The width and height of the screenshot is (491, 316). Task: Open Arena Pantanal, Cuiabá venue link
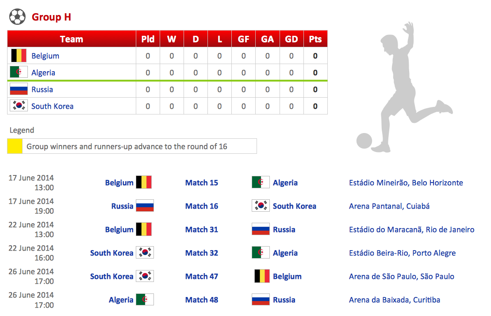(389, 206)
